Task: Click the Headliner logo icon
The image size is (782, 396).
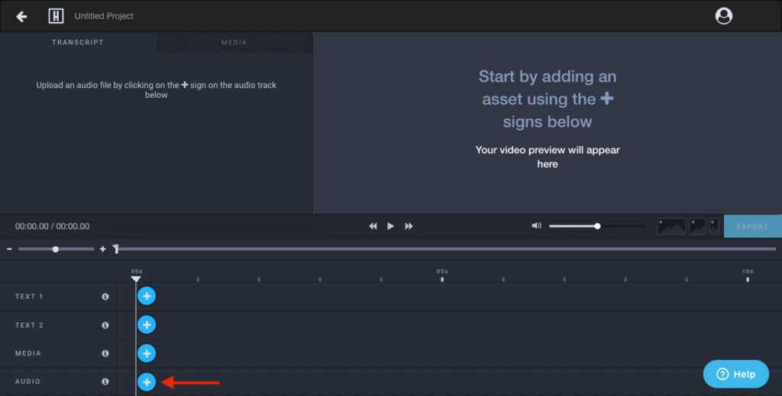Action: 56,16
